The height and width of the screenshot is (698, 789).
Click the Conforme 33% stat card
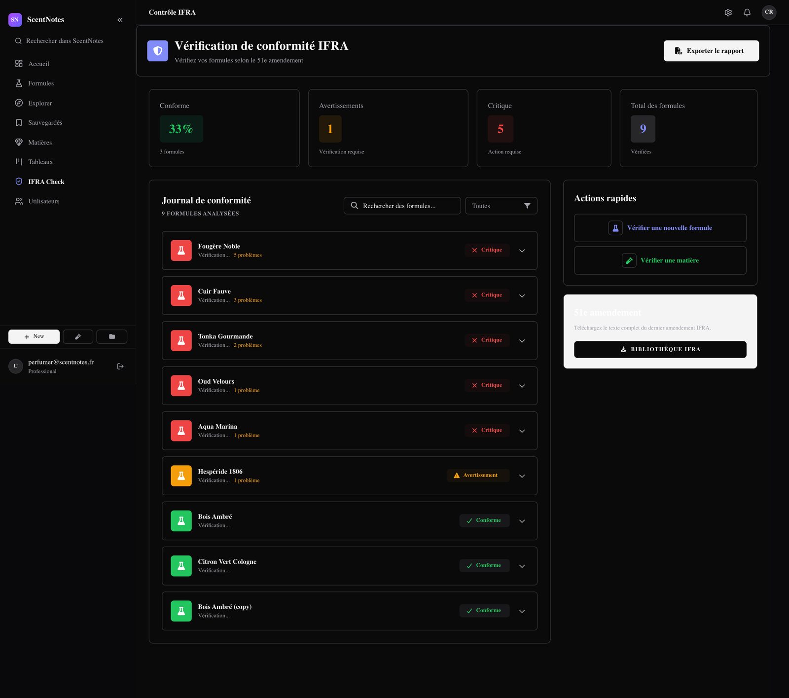point(224,128)
